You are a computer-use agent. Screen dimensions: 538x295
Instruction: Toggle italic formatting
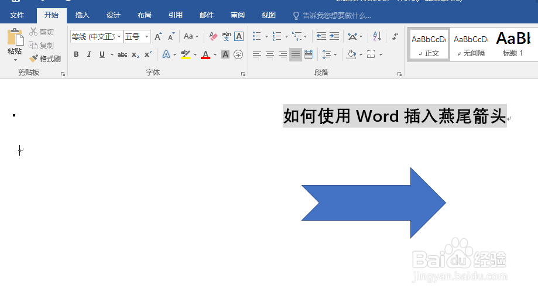click(89, 54)
